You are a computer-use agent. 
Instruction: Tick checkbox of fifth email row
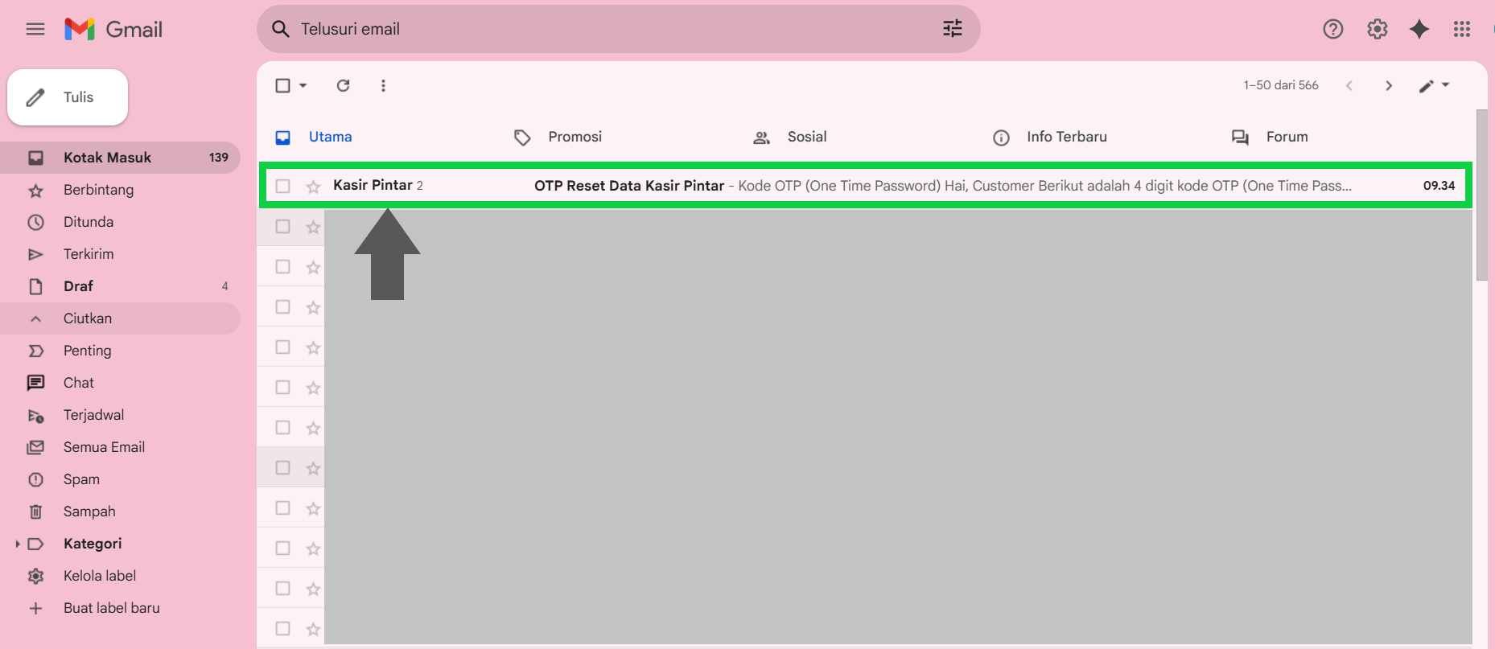pyautogui.click(x=282, y=347)
